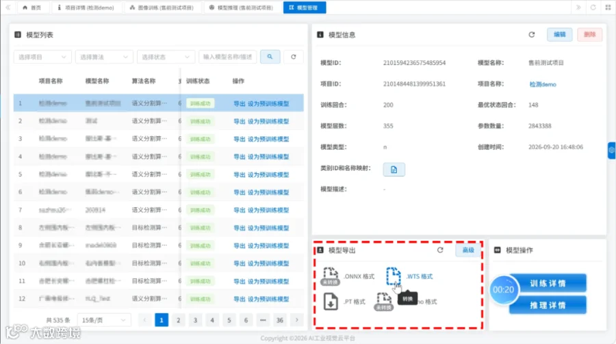Viewport: 616px width, 344px height.
Task: Open the 选择项目 dropdown
Action: [42, 57]
